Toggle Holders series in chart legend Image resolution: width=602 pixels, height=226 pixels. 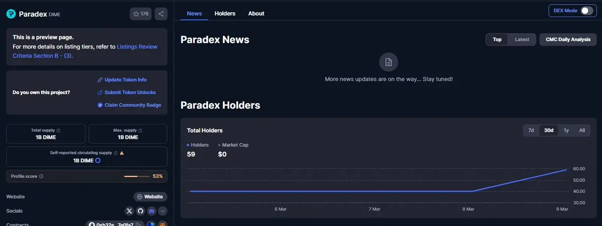click(x=198, y=145)
